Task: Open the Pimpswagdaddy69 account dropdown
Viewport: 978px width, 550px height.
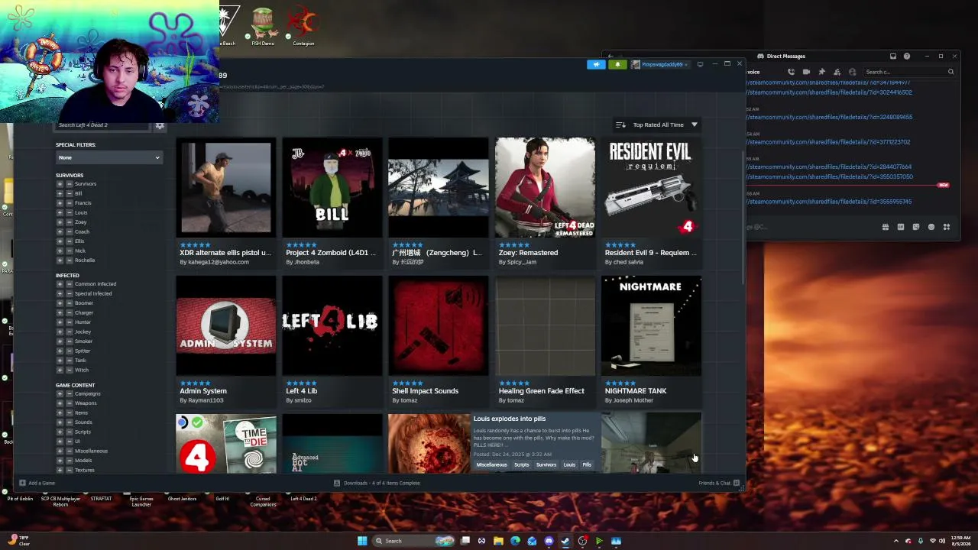Action: [x=659, y=64]
